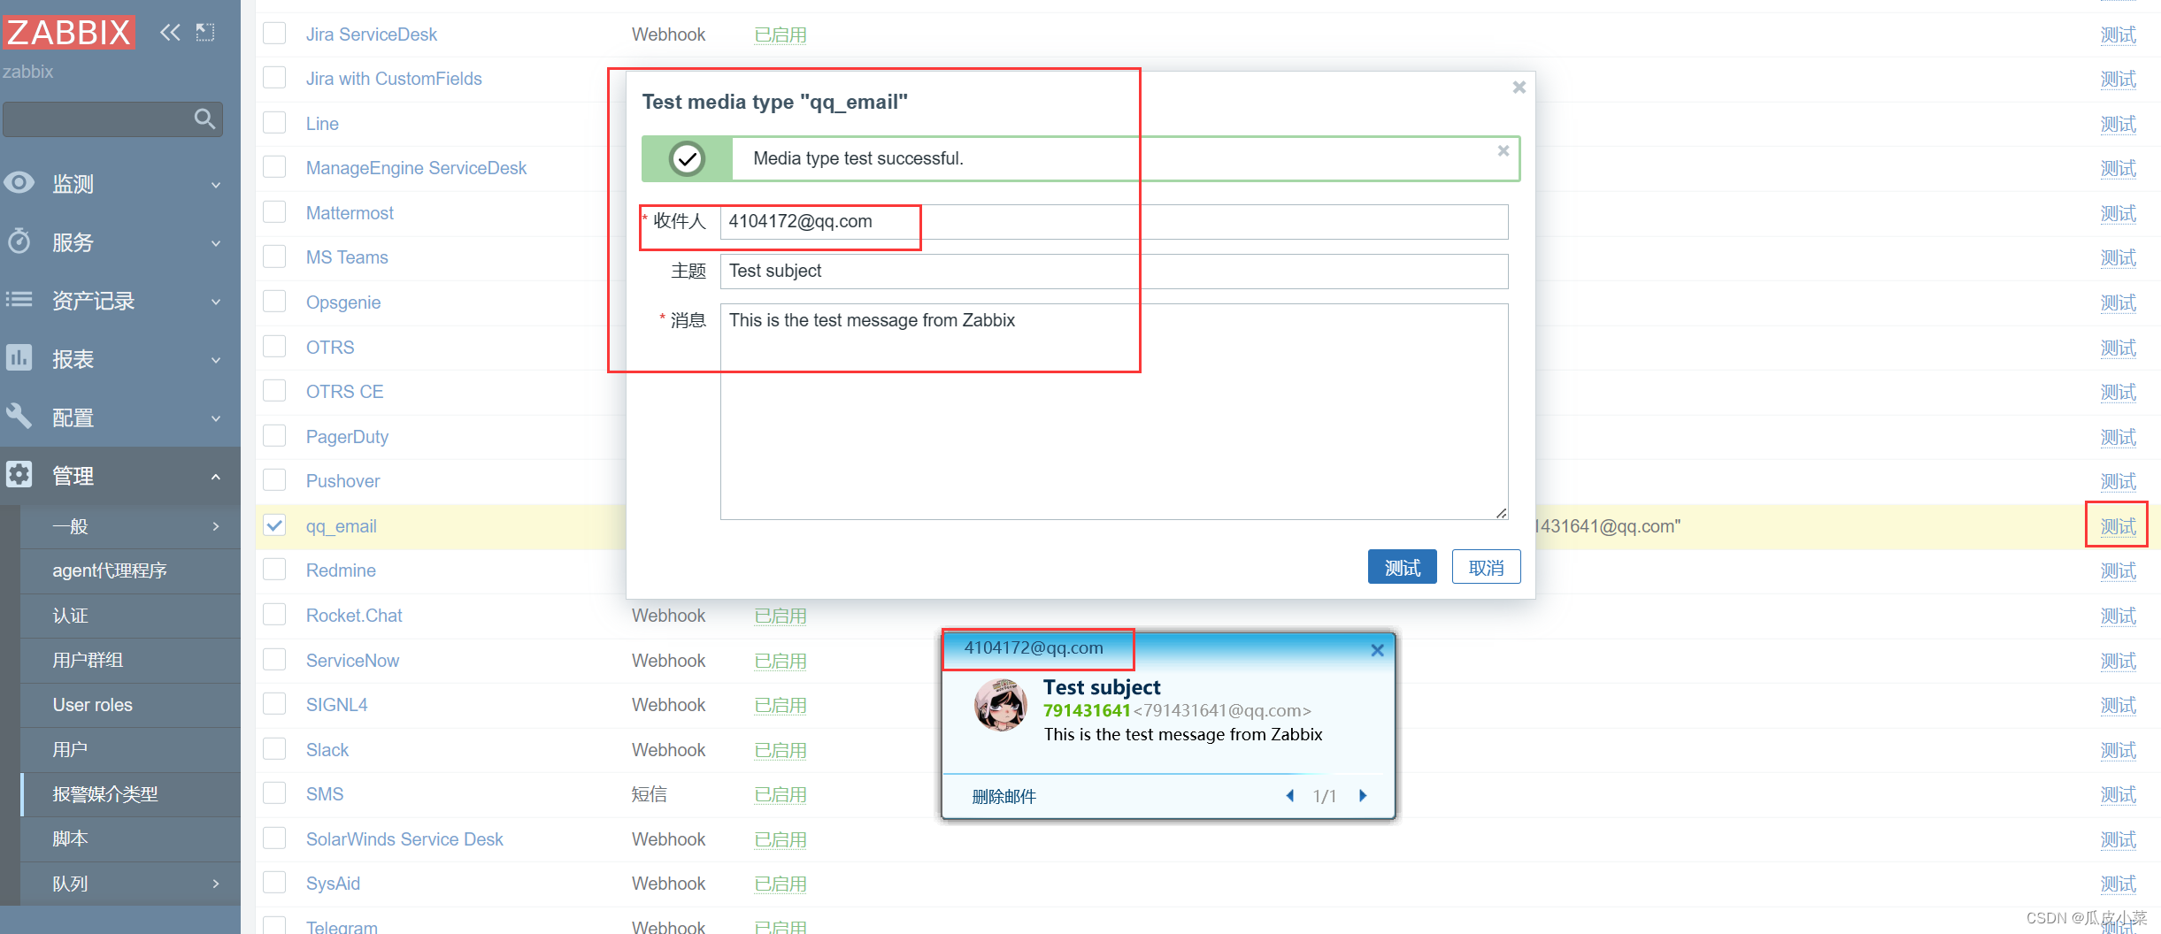Go to previous mail in notification popup

click(x=1290, y=796)
